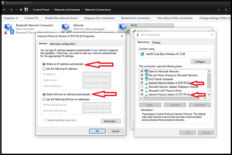Select Use the following DNS server addresses
Viewport: 232px width, 155px height.
coord(44,99)
